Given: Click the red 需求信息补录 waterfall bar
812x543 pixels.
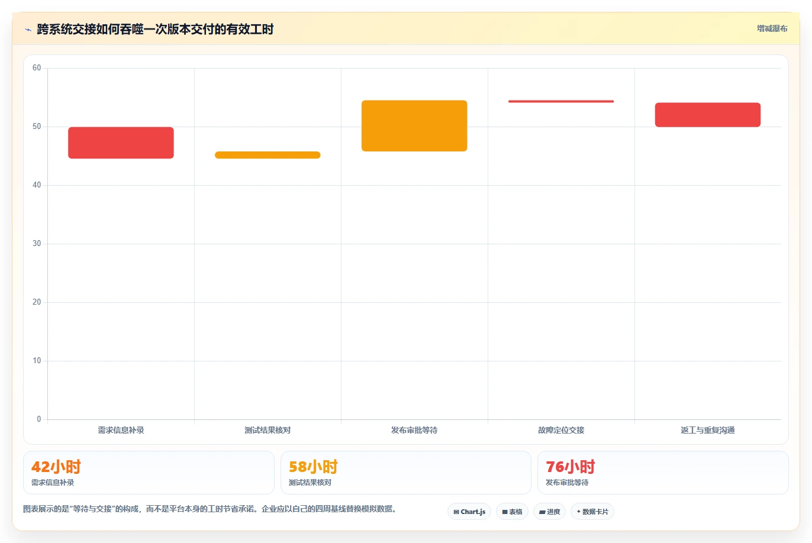Looking at the screenshot, I should (121, 143).
